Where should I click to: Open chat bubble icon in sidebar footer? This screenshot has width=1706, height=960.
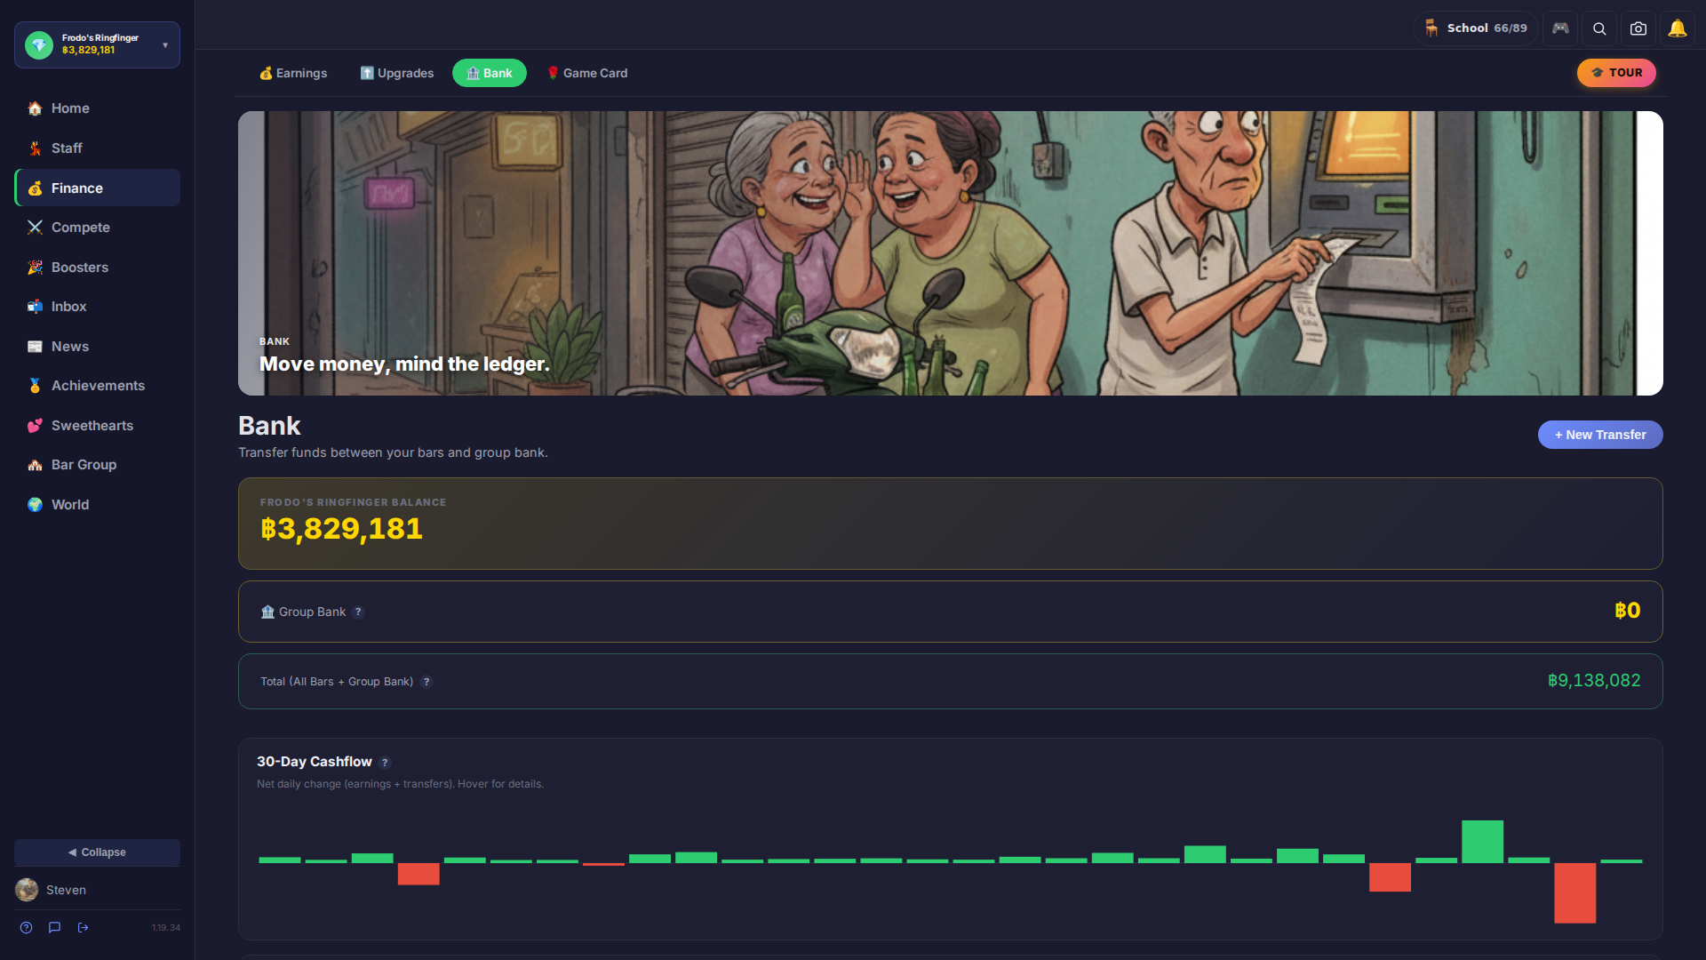point(55,928)
